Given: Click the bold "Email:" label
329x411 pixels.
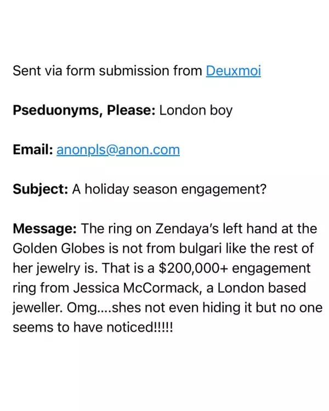Looking at the screenshot, I should click(x=33, y=150).
